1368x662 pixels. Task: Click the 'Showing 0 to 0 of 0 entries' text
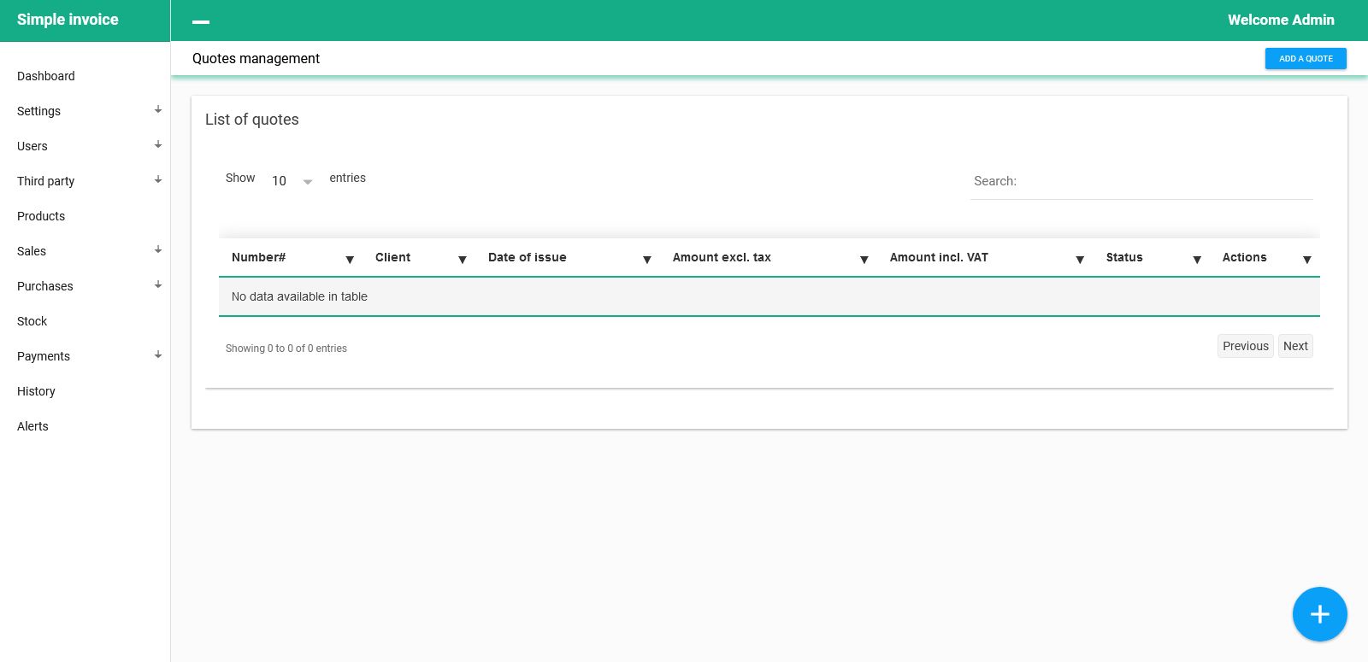click(x=286, y=349)
